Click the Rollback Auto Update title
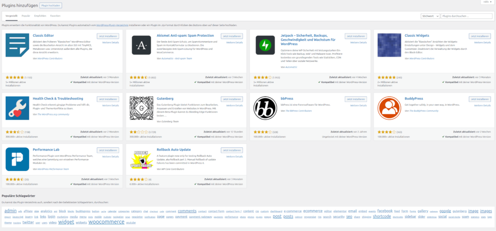496x231 pixels. tap(174, 150)
